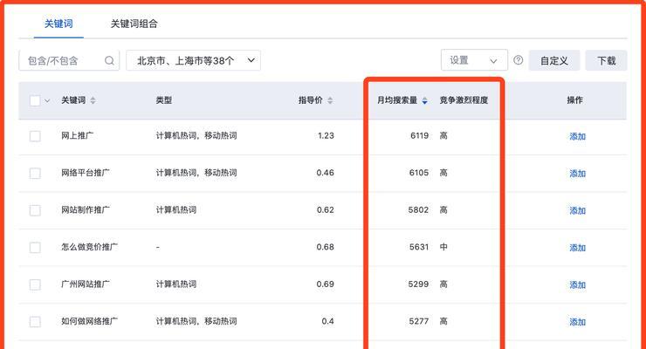Check the 如何做网络推广 row checkbox
646x349 pixels.
click(x=35, y=321)
